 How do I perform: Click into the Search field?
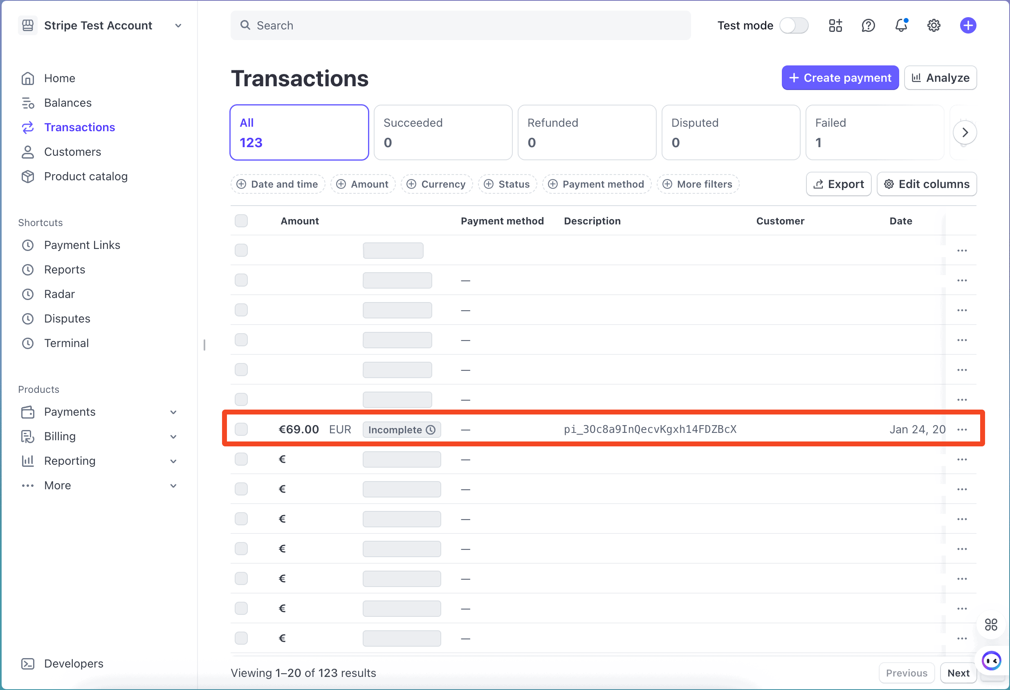tap(461, 26)
